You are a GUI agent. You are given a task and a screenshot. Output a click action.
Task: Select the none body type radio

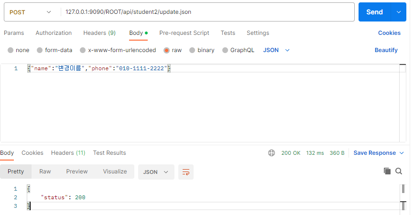pyautogui.click(x=11, y=50)
